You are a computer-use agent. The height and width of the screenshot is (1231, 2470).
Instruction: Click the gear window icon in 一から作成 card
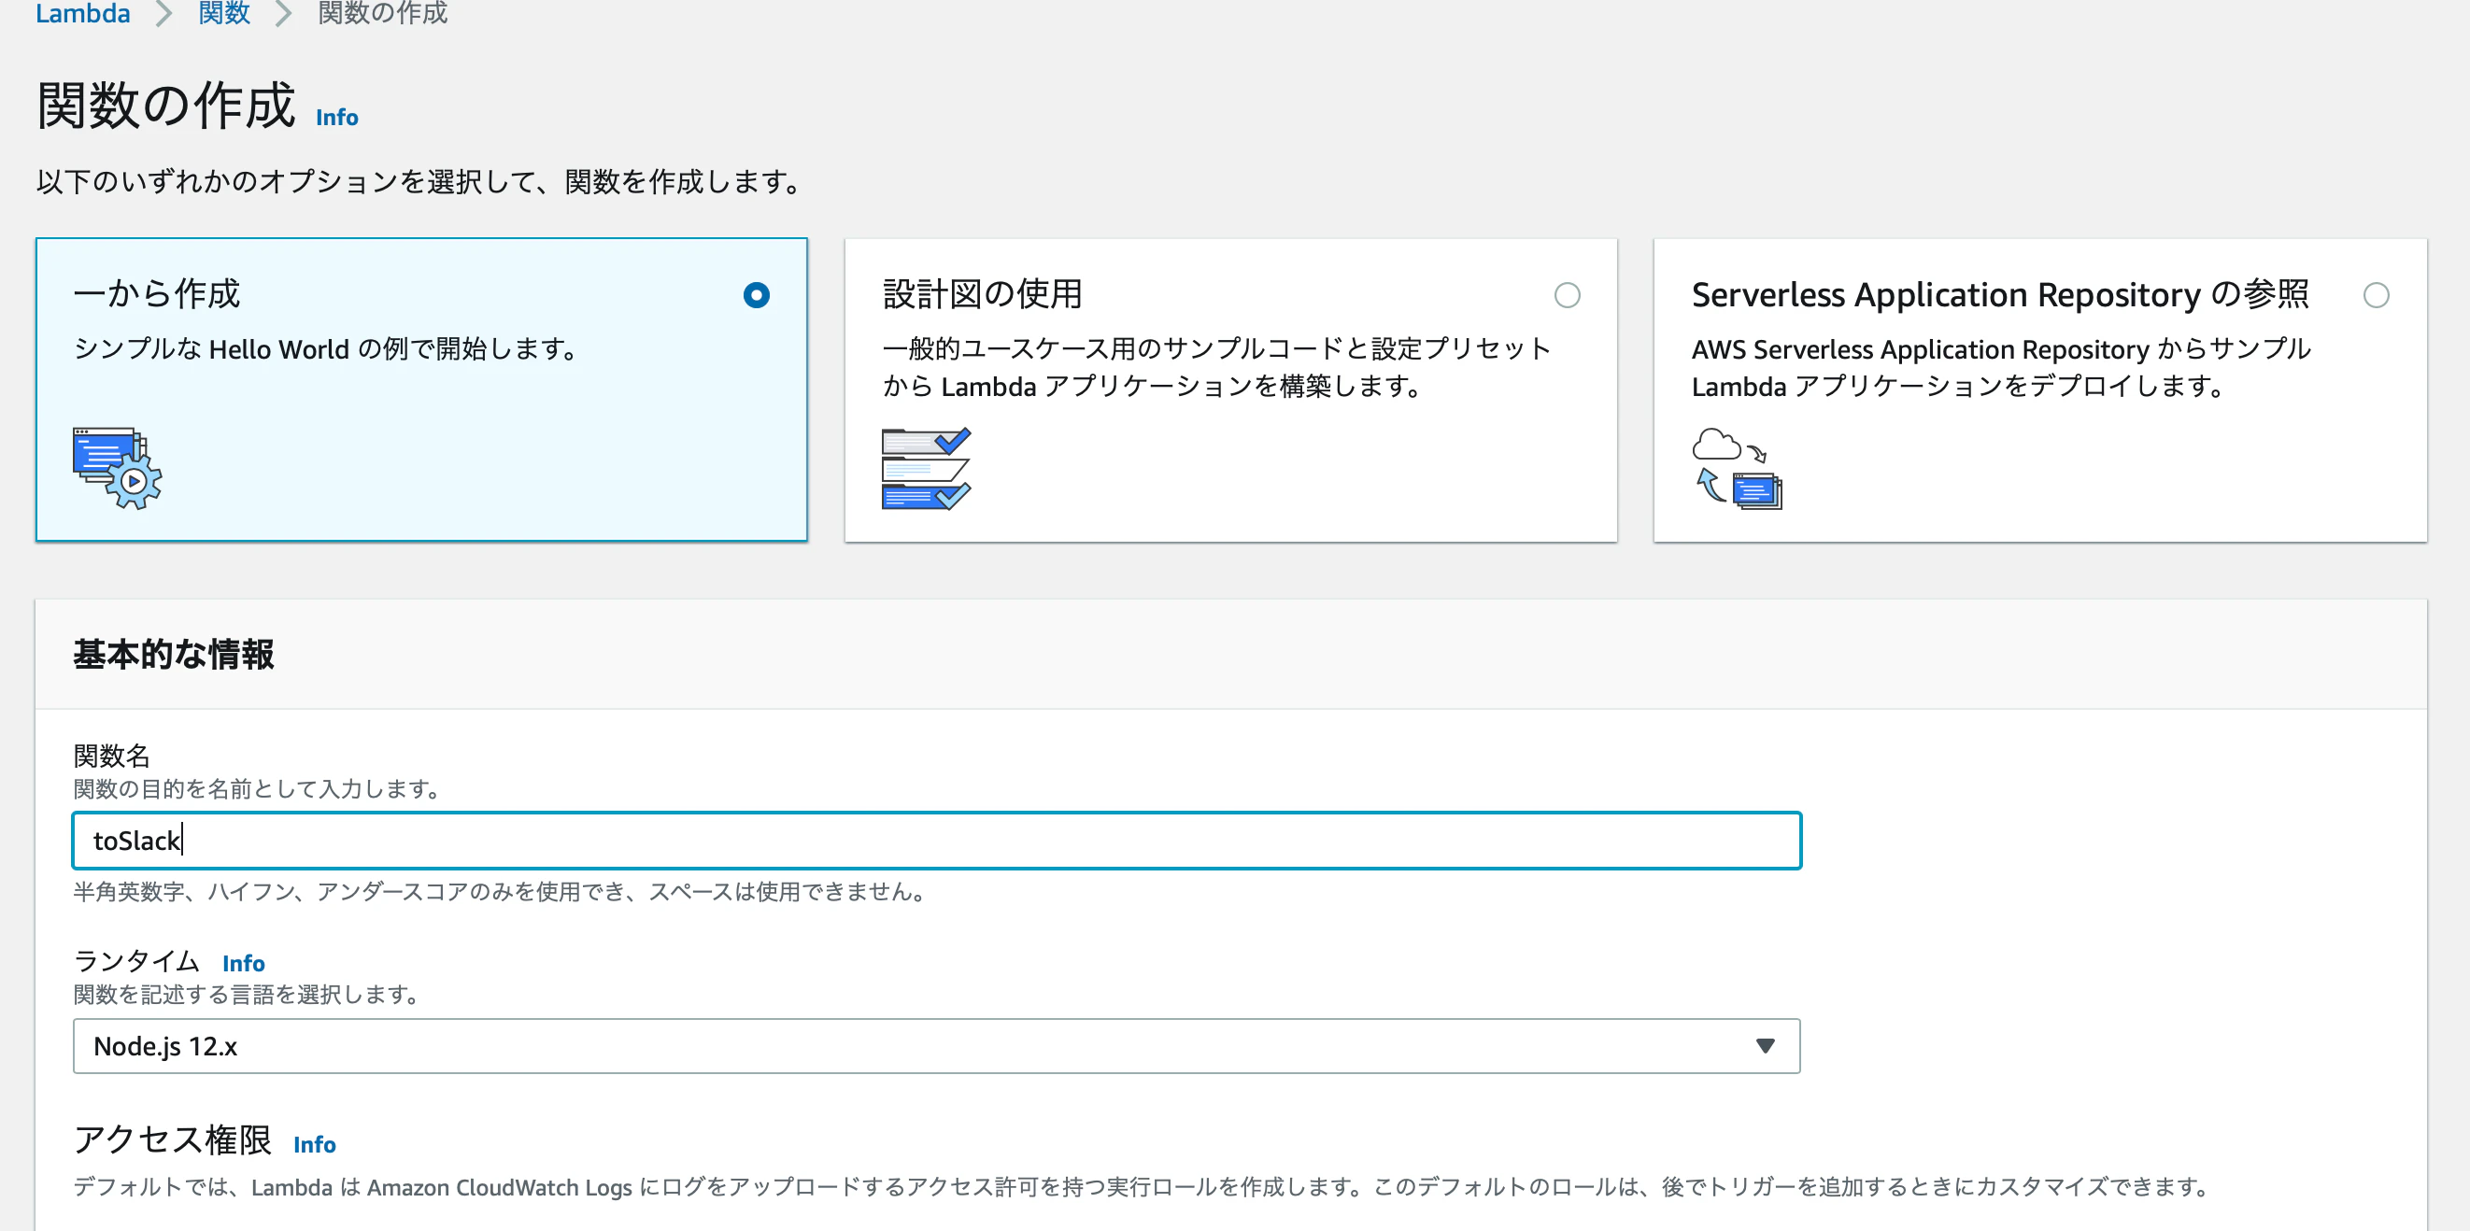(117, 468)
